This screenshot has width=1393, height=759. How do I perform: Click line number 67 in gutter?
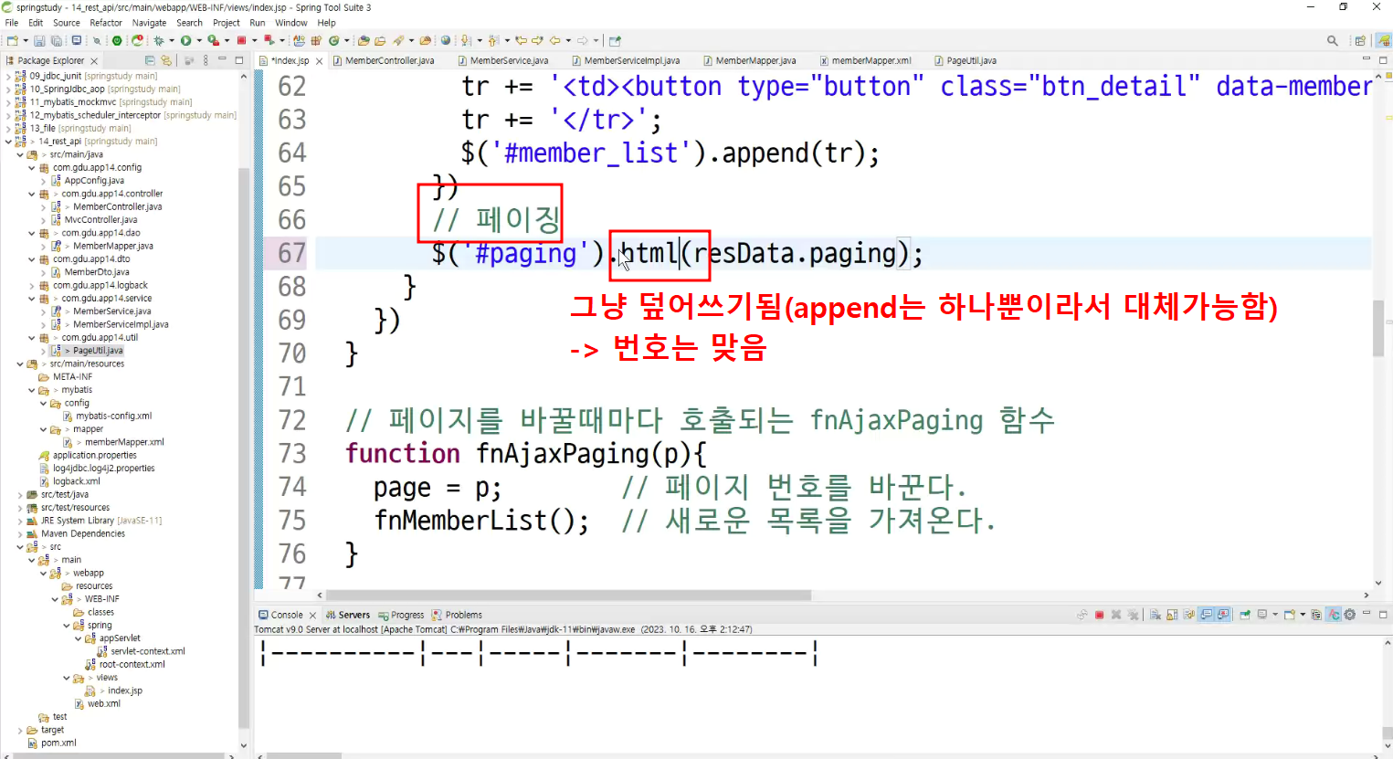pos(291,253)
